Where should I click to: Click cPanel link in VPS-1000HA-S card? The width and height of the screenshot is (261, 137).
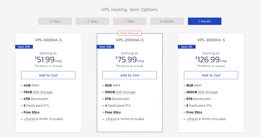pyautogui.click(x=30, y=119)
